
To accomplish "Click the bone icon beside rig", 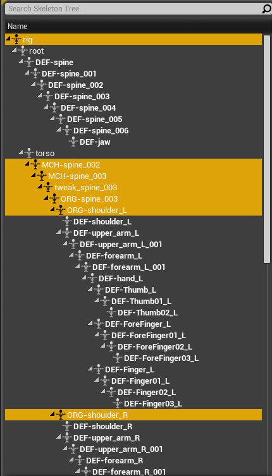I will 16,39.
